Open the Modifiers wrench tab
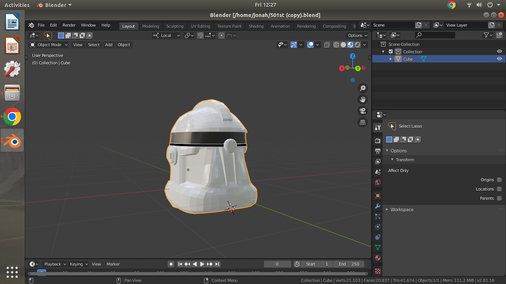 pos(378,206)
